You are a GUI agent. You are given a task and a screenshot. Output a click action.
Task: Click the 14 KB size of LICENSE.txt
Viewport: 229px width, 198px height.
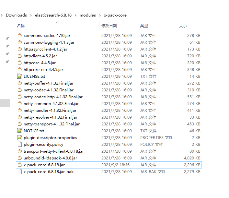click(x=195, y=76)
